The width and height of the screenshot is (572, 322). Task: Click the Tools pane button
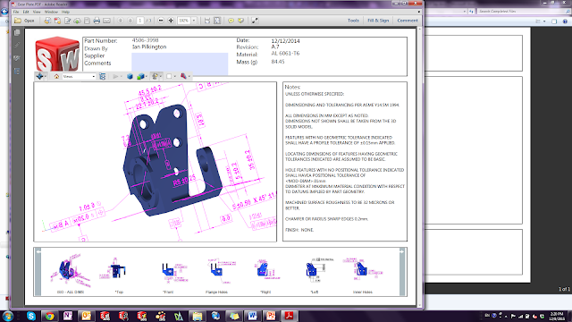tap(353, 21)
